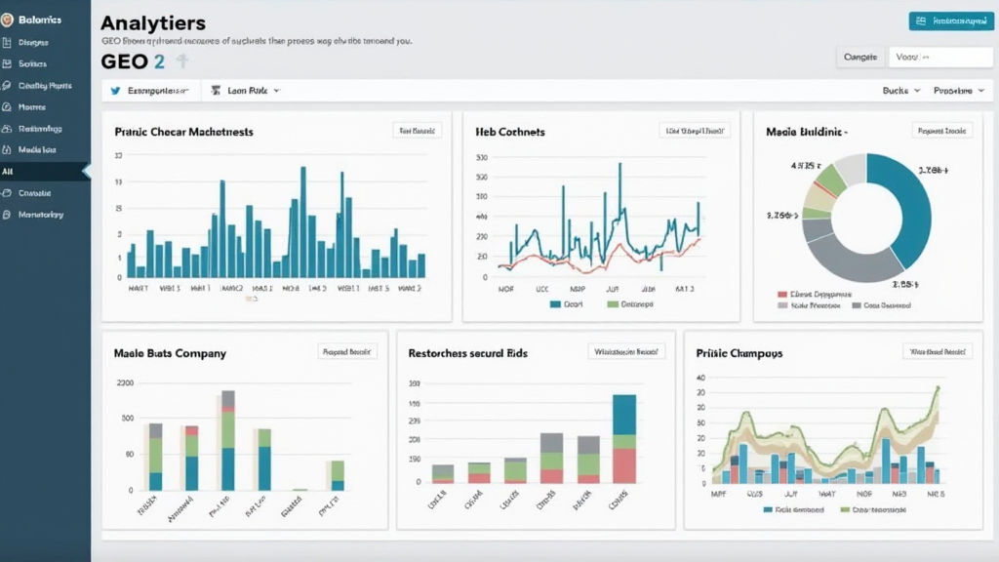Toggle the blue series in Heb Cothnets legend
Screen dimensions: 999x562
pyautogui.click(x=555, y=304)
